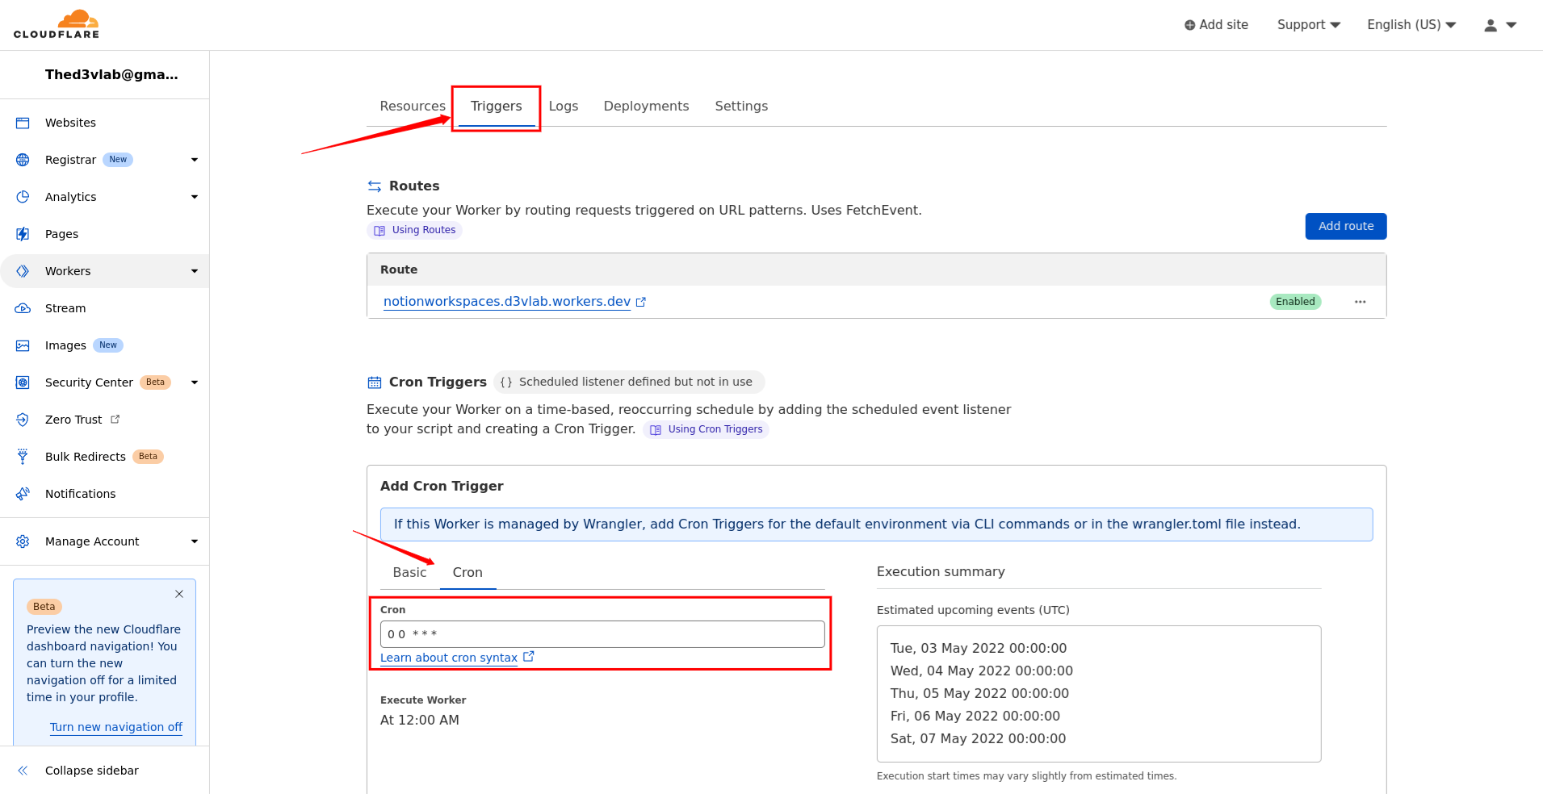Image resolution: width=1543 pixels, height=794 pixels.
Task: Click external link icon beside workers.dev route
Action: [641, 302]
